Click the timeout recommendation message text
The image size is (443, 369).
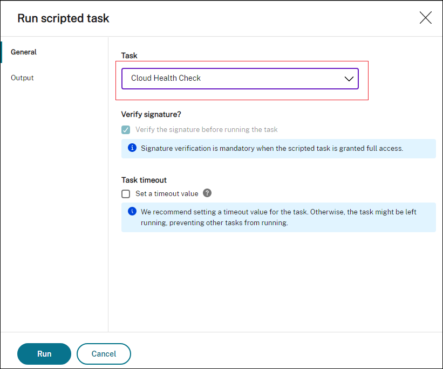point(278,217)
